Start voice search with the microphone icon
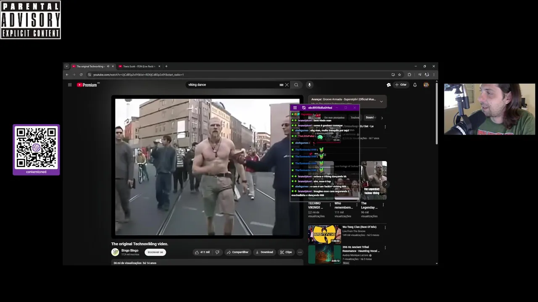This screenshot has height=302, width=538. pos(309,85)
